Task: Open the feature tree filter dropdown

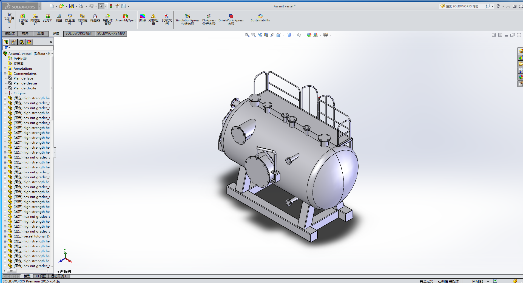Action: click(7, 48)
